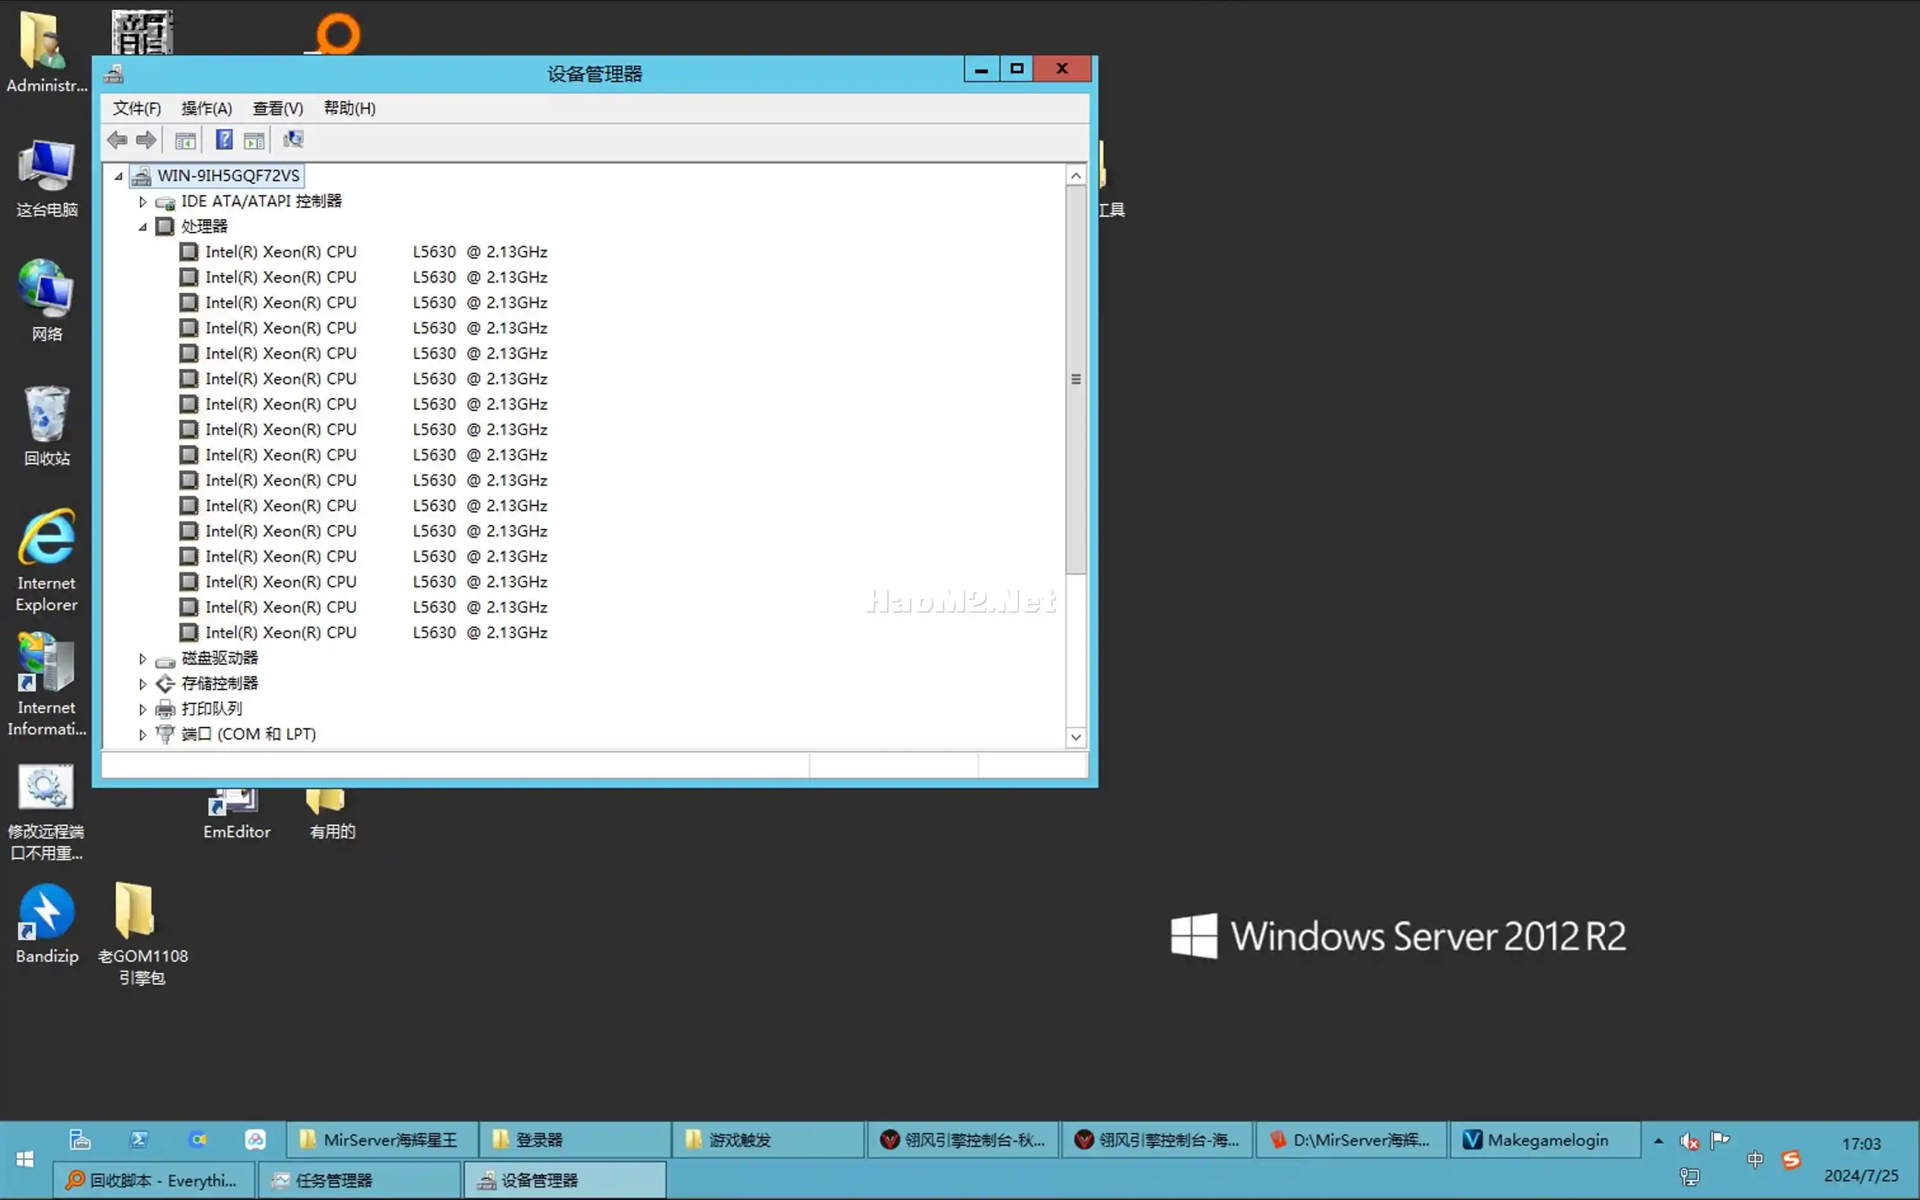Switch to MirServer海辉星王 taskbar window
Viewport: 1920px width, 1200px height.
point(382,1140)
